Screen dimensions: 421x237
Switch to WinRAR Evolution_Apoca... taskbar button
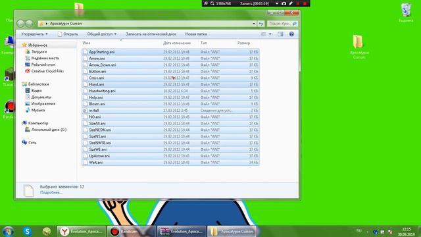point(182,231)
